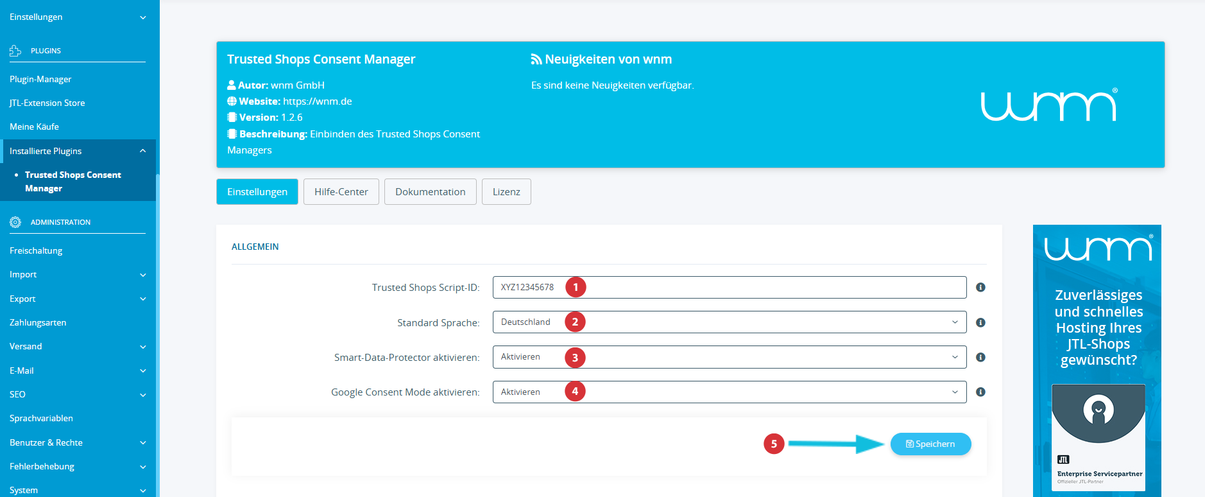
Task: Expand the E-Mail sidebar menu
Action: (78, 371)
